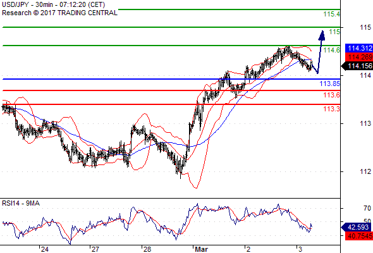Click the Trading Central research copyright text
The height and width of the screenshot is (253, 373).
[59, 13]
